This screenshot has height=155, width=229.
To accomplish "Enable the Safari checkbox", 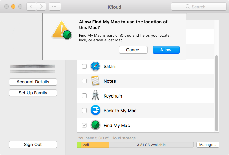I will click(84, 66).
